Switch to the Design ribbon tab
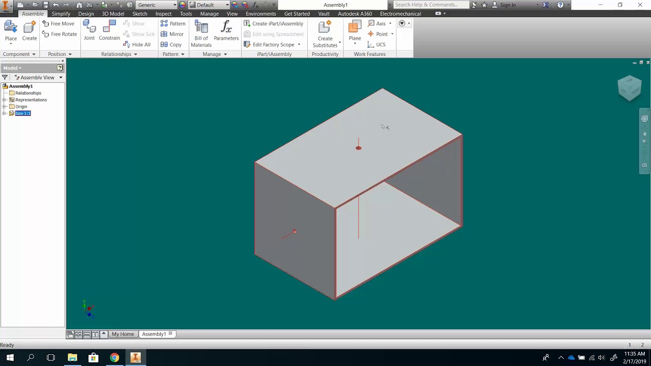 (86, 14)
